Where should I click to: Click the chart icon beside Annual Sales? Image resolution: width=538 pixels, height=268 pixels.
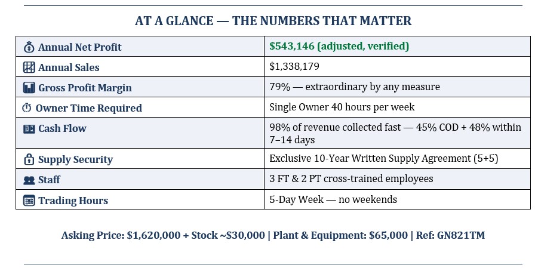coord(29,67)
